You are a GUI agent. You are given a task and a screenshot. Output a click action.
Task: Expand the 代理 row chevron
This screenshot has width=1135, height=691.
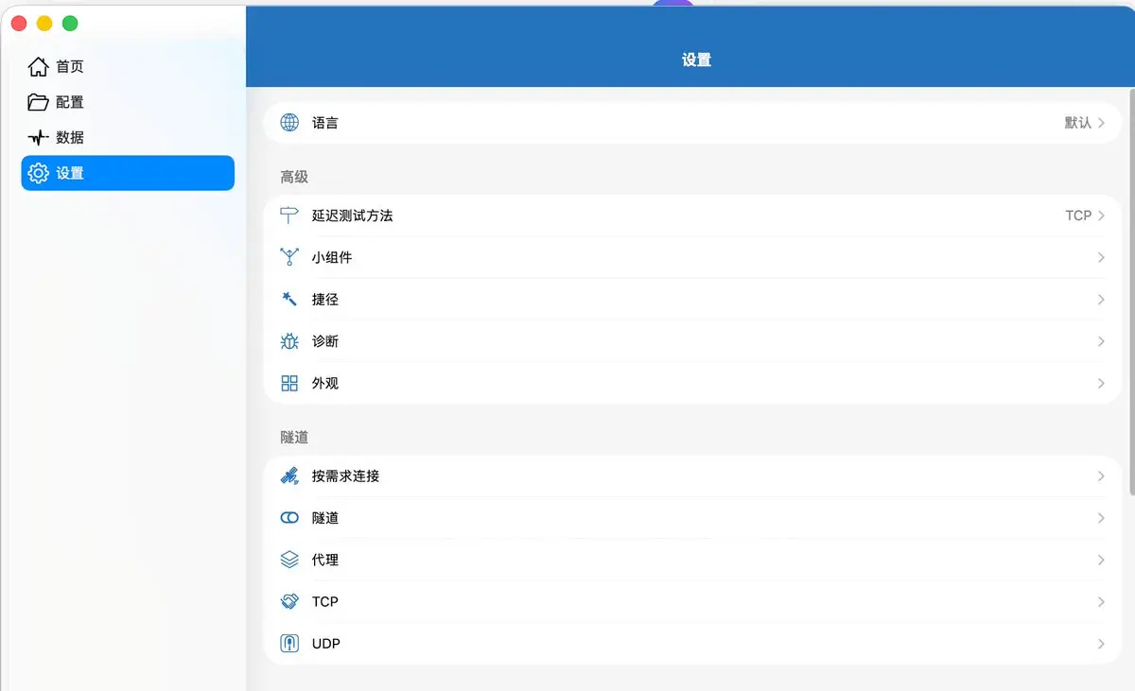point(1102,560)
